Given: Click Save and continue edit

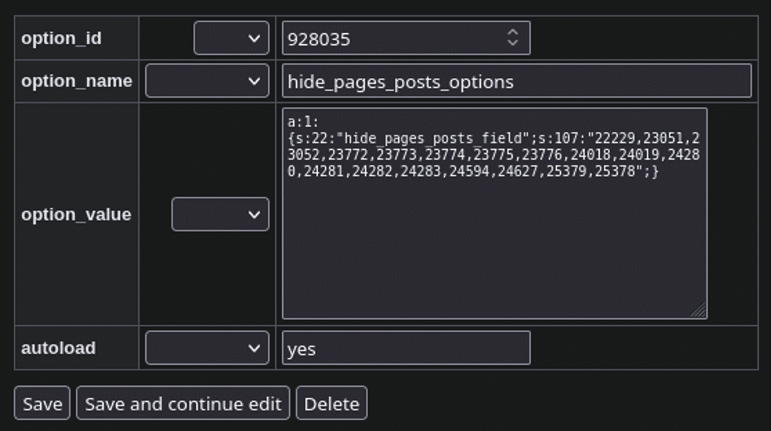Looking at the screenshot, I should [x=183, y=403].
